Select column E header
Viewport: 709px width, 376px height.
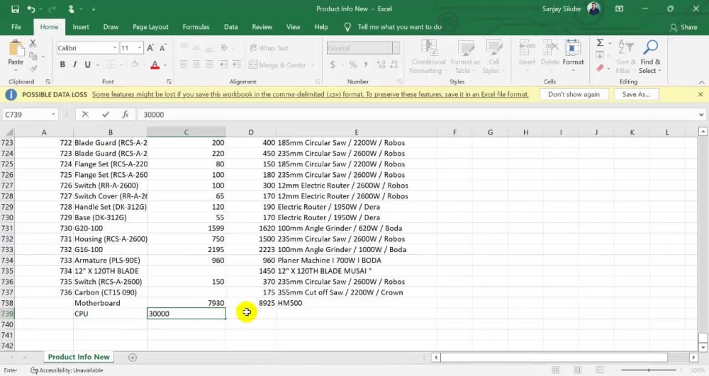357,132
